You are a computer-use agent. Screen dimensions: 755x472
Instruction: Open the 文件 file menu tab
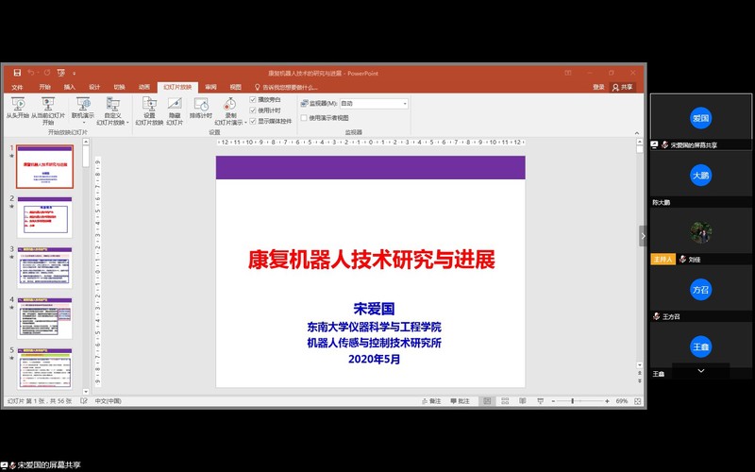click(x=17, y=87)
